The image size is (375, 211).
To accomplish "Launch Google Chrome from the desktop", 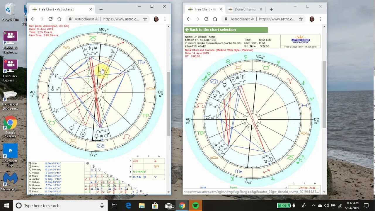I will 10,127.
